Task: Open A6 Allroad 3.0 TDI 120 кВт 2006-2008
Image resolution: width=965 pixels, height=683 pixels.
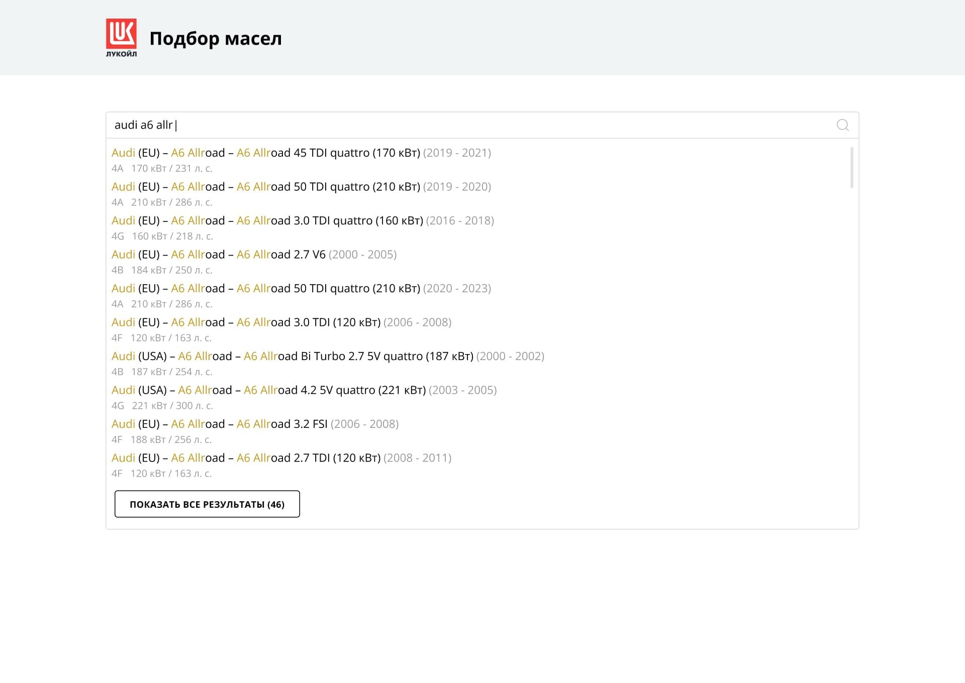Action: 281,322
